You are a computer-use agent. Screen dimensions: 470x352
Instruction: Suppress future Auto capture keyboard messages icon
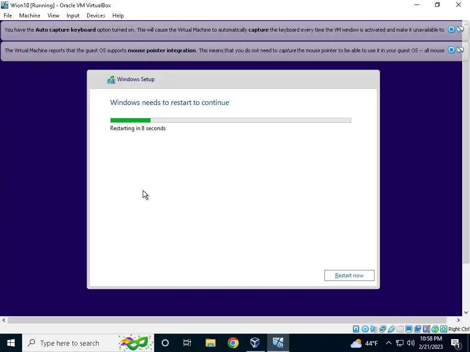[x=460, y=29]
